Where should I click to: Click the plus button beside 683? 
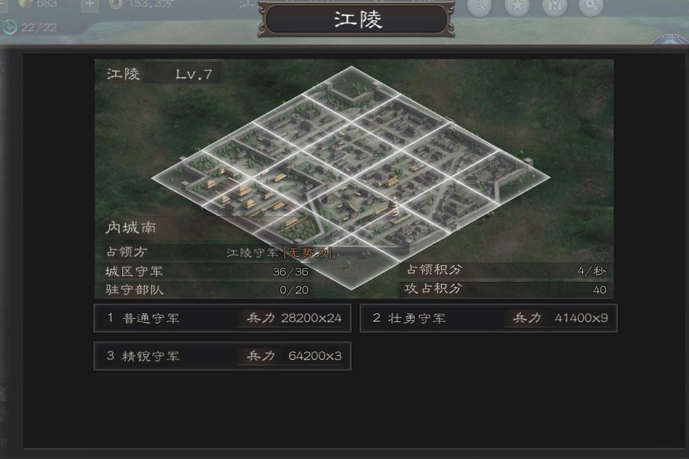click(x=89, y=5)
